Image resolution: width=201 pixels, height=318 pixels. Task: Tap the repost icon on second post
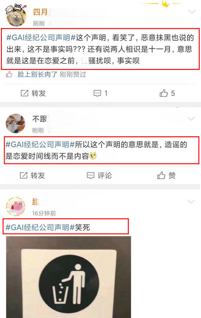click(x=24, y=175)
